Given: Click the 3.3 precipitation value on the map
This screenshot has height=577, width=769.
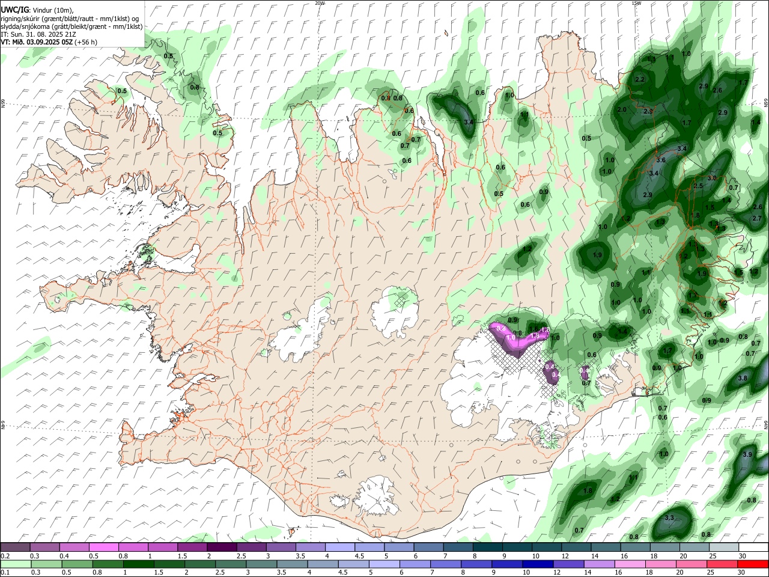Looking at the screenshot, I should pyautogui.click(x=669, y=517).
